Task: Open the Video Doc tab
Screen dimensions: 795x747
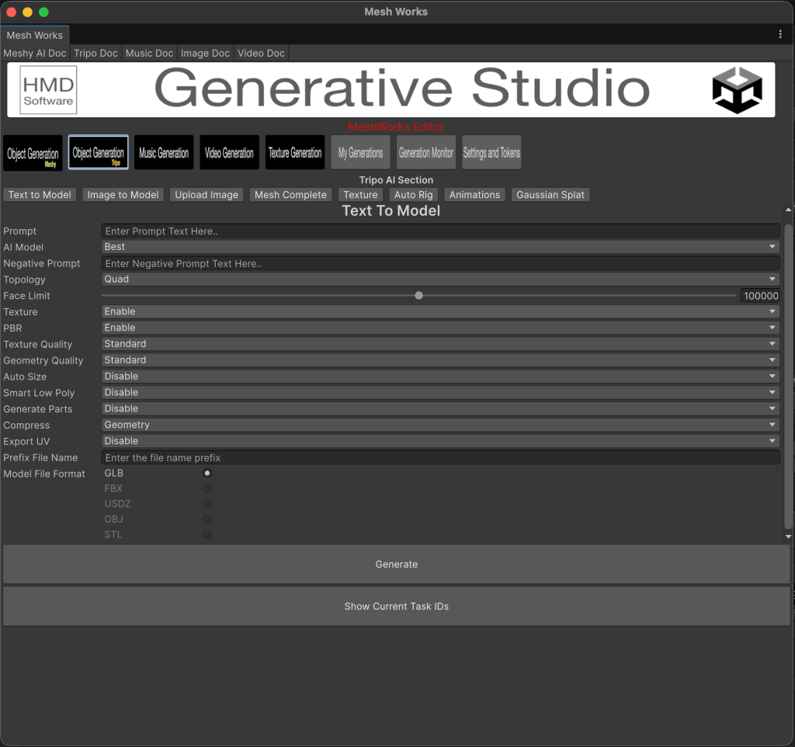Action: [261, 54]
